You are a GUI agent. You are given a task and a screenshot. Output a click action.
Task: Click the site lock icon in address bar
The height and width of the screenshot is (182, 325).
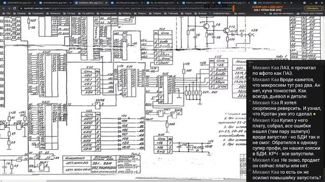pyautogui.click(x=21, y=9)
